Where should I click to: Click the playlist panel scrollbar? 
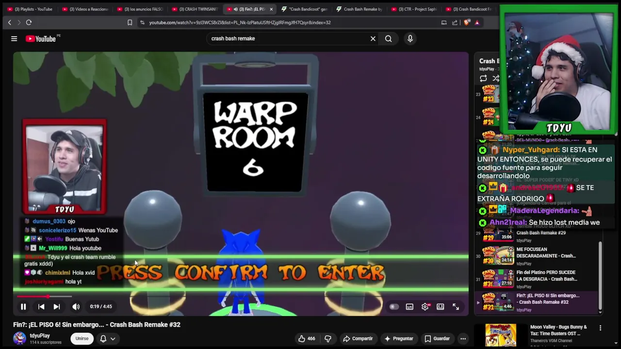pyautogui.click(x=600, y=276)
